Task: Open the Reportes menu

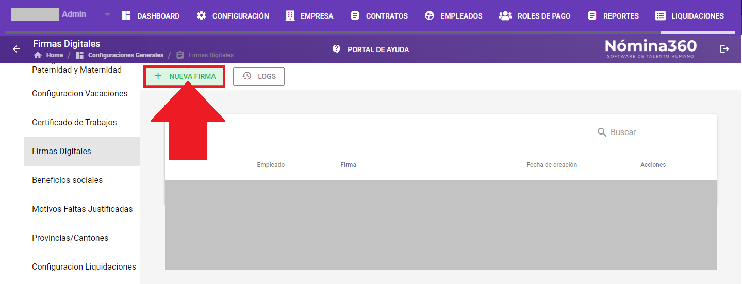Action: pyautogui.click(x=613, y=16)
